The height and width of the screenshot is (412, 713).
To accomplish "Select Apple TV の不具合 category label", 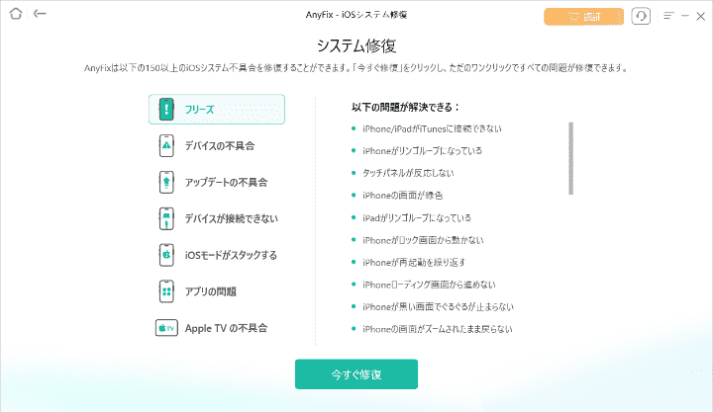I will point(226,328).
